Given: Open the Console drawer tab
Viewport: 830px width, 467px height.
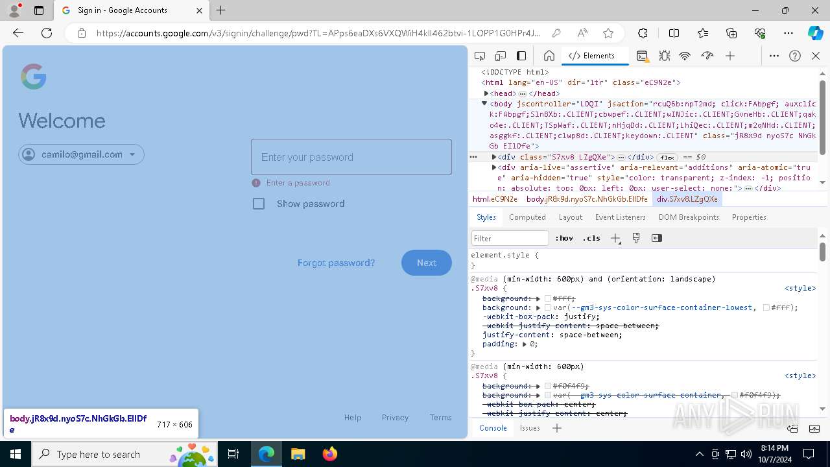Looking at the screenshot, I should (493, 428).
